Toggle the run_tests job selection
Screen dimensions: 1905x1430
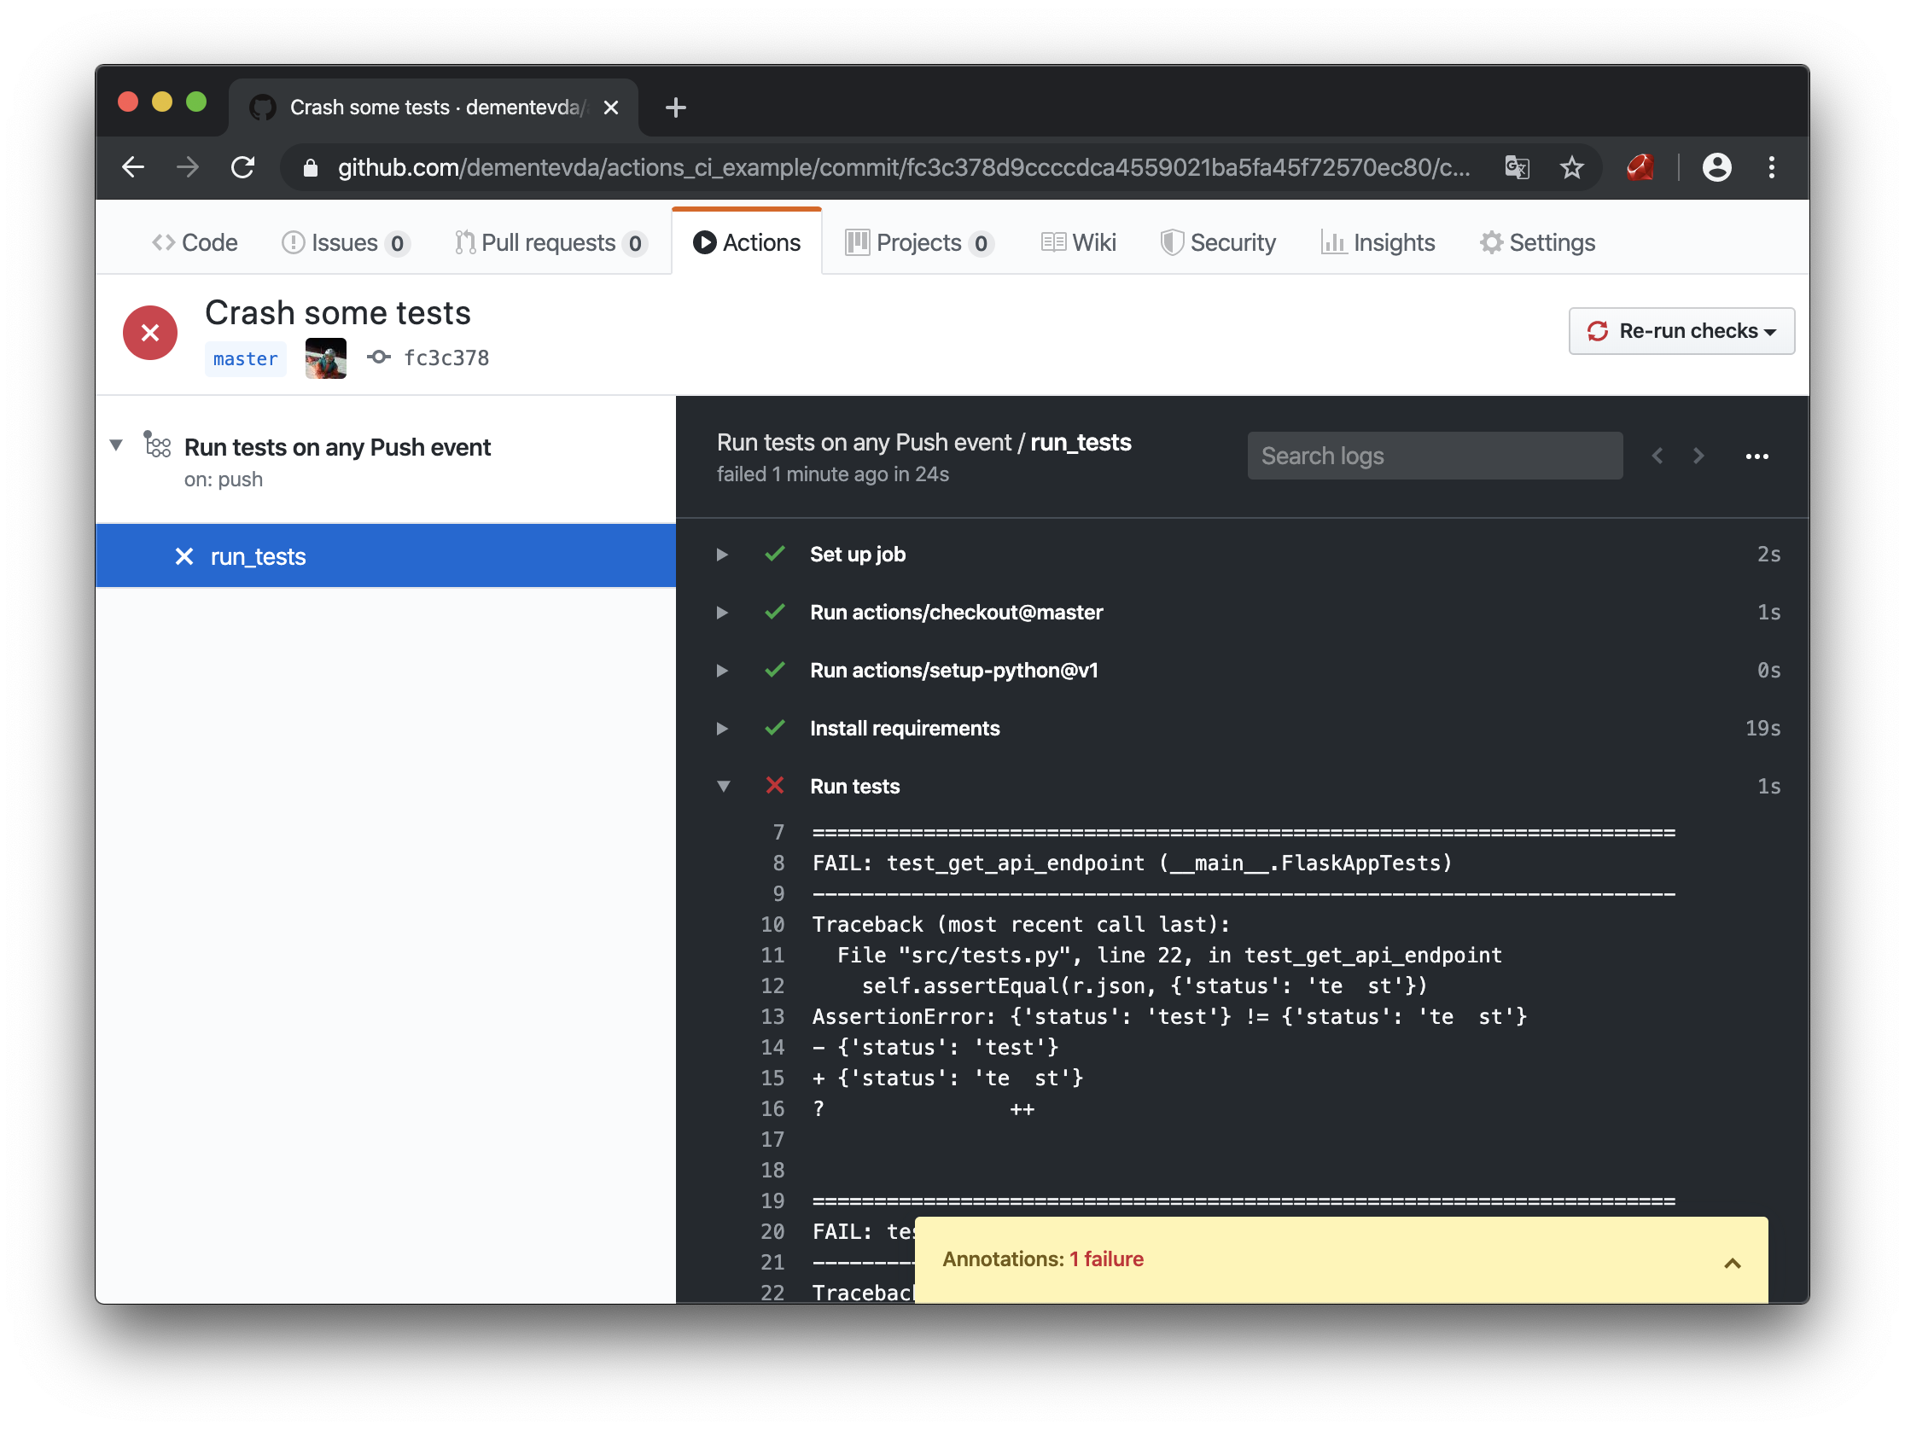click(385, 555)
